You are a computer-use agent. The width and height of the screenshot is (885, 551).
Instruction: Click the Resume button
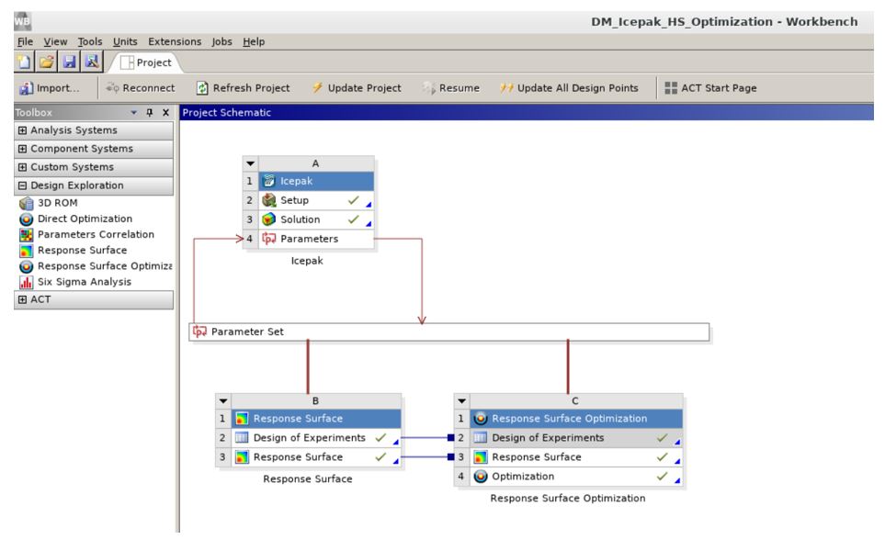451,88
